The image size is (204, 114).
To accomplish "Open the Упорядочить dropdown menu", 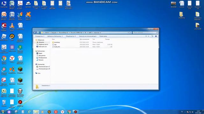I will pos(40,36).
